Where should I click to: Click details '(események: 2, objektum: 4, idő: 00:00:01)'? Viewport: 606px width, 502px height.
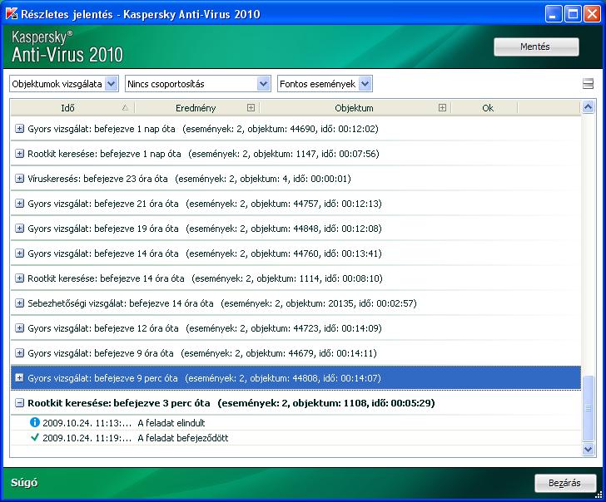(x=263, y=178)
